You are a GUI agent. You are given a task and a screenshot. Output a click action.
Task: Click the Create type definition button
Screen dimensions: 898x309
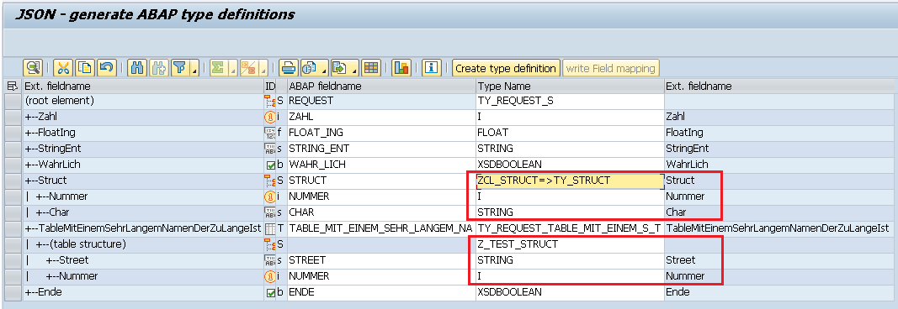506,68
